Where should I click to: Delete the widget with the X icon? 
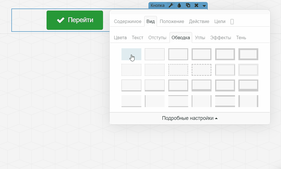[x=196, y=5]
